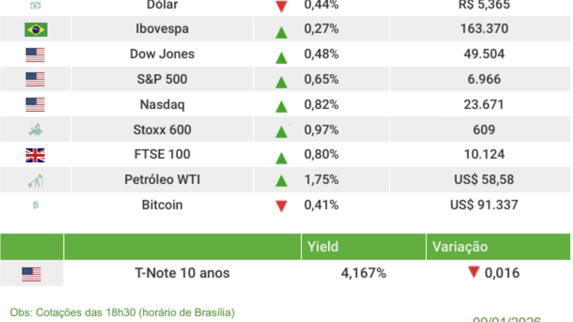
Task: Select the Yield column header
Action: coord(323,246)
